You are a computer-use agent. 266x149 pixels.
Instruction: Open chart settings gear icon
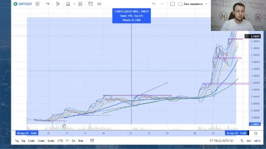[256, 133]
